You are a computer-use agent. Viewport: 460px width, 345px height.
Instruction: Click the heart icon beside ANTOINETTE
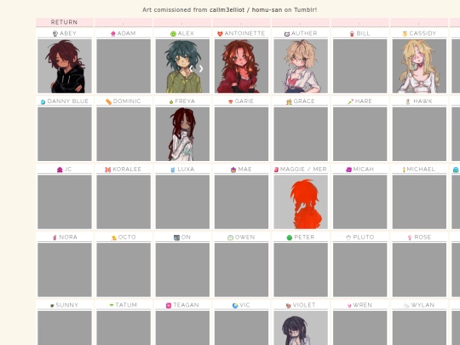coord(220,34)
